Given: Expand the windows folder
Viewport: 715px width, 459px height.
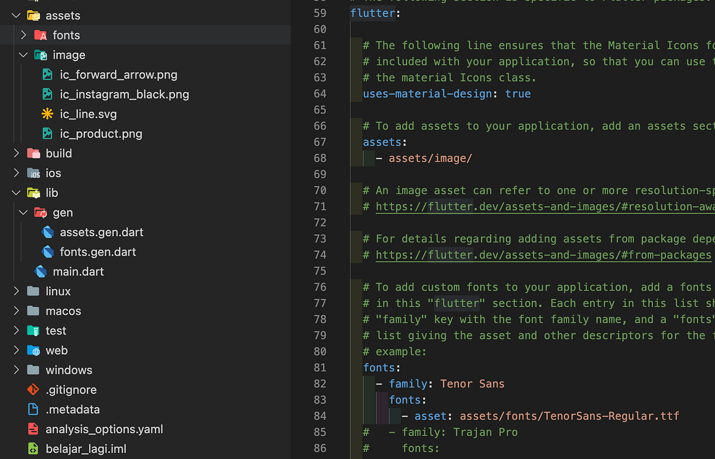Looking at the screenshot, I should (17, 370).
